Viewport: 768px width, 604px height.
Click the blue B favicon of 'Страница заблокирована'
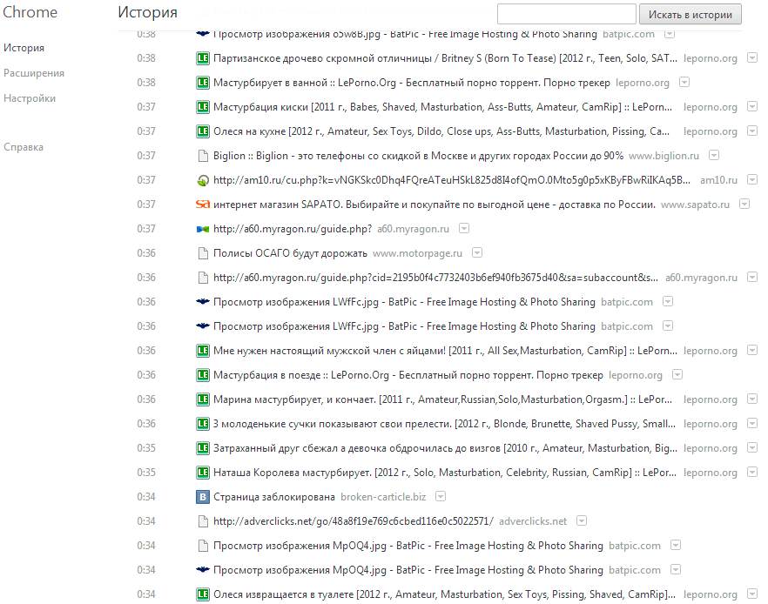coord(202,497)
